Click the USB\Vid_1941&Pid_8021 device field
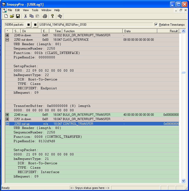The height and width of the screenshot is (191, 189). (x=96, y=25)
